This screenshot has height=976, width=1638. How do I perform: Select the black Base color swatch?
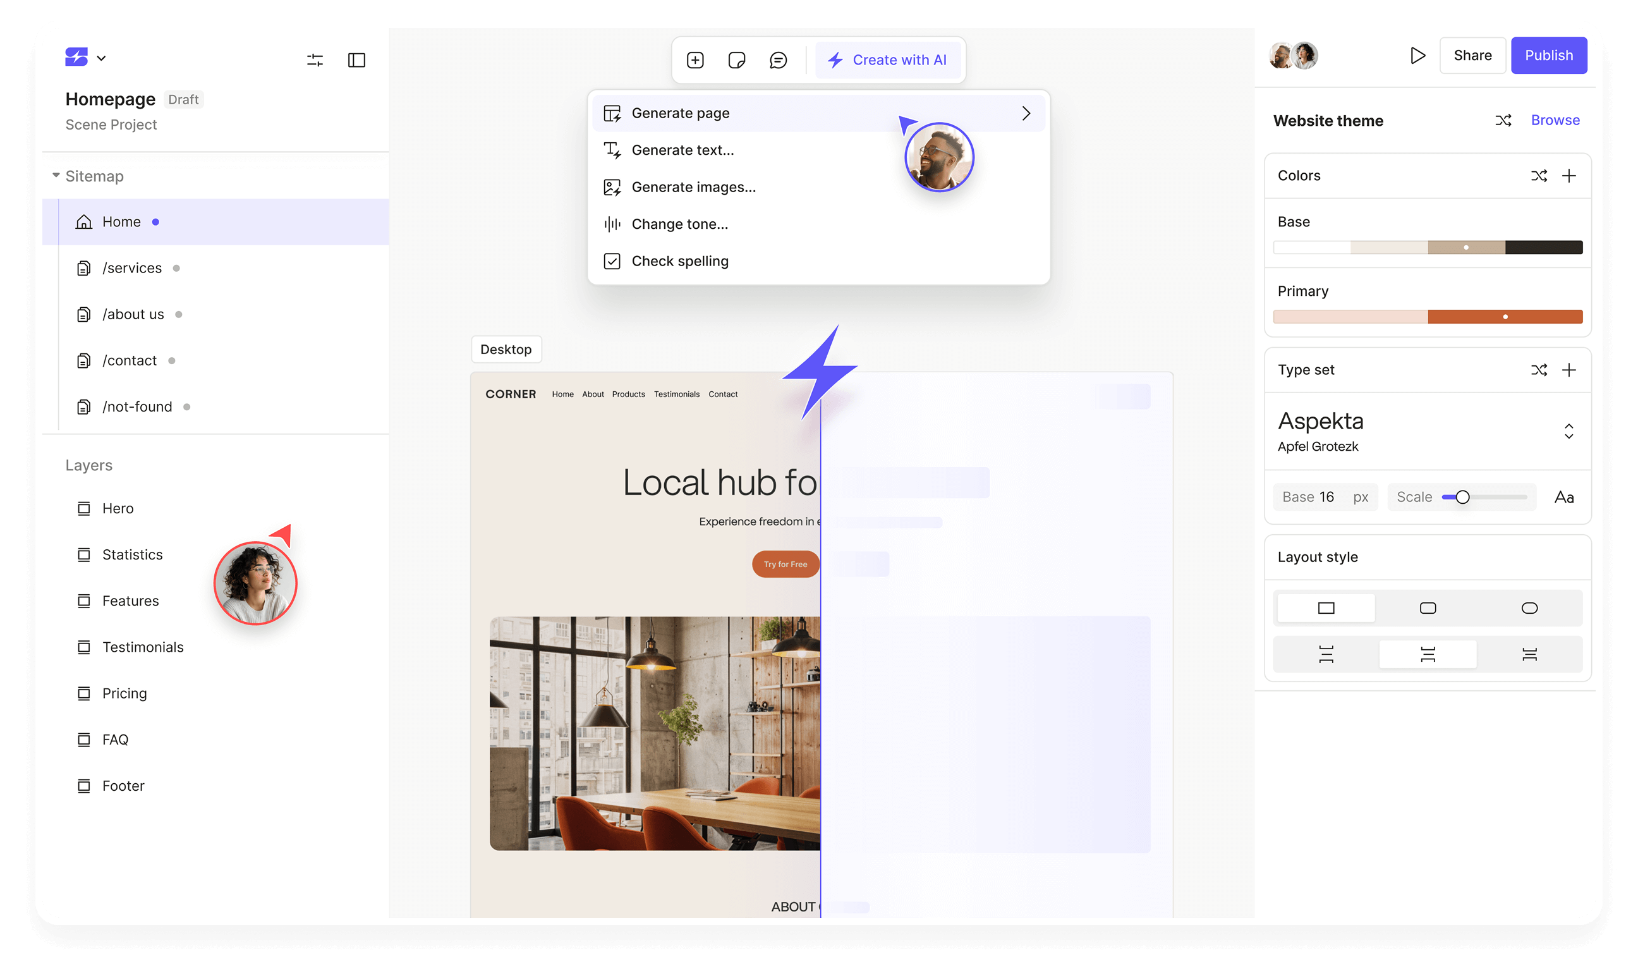click(1543, 247)
